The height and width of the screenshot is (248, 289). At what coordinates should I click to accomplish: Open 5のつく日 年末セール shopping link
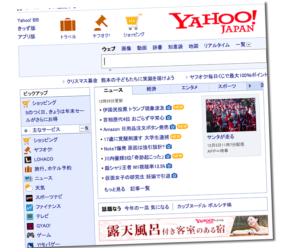54,115
